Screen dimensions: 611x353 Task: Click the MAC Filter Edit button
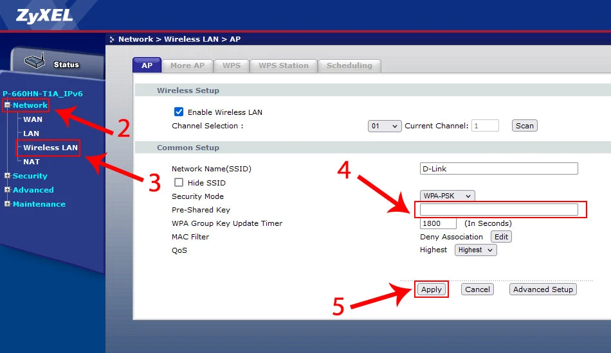click(x=501, y=237)
